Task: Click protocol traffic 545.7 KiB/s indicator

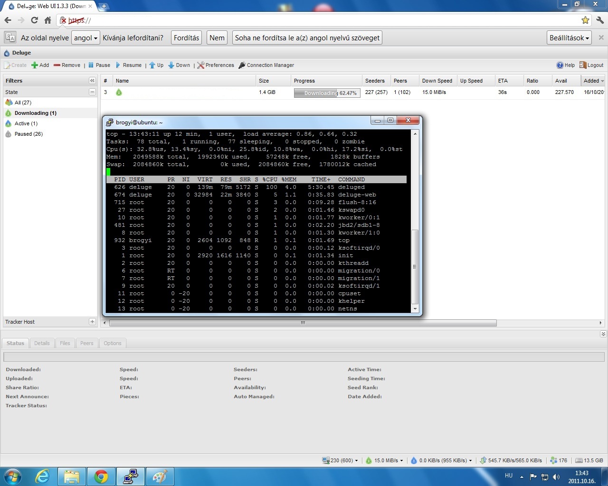Action: 511,460
